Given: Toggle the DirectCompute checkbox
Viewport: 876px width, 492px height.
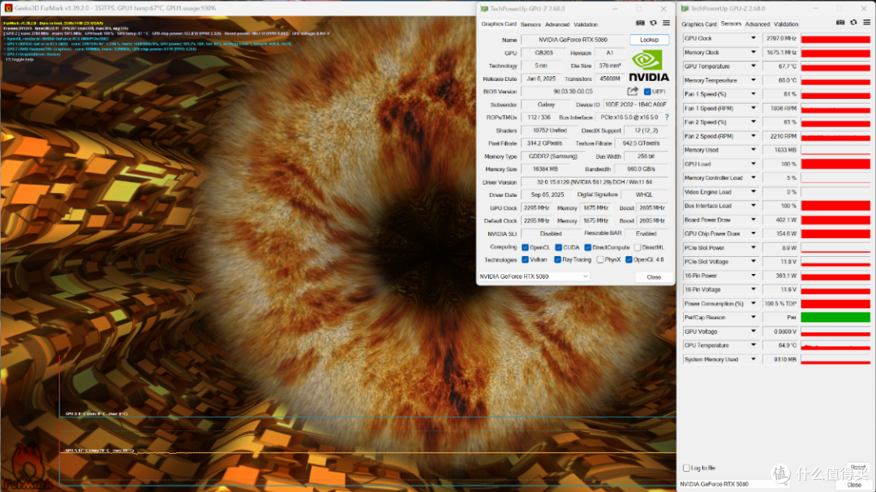Looking at the screenshot, I should point(588,247).
